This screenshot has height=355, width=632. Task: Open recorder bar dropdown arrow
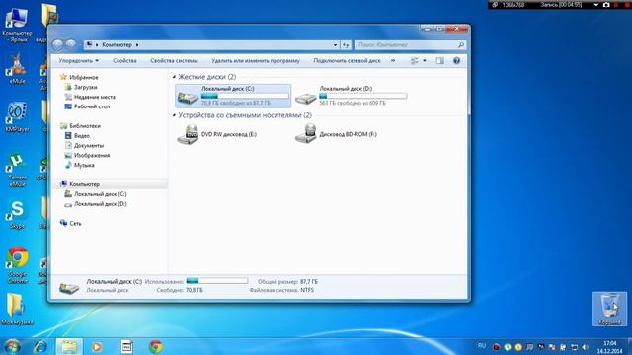point(596,5)
